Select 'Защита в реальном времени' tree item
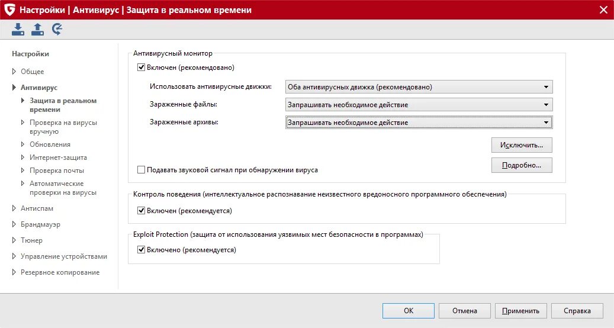Screen dimensions: 614x328 63,105
